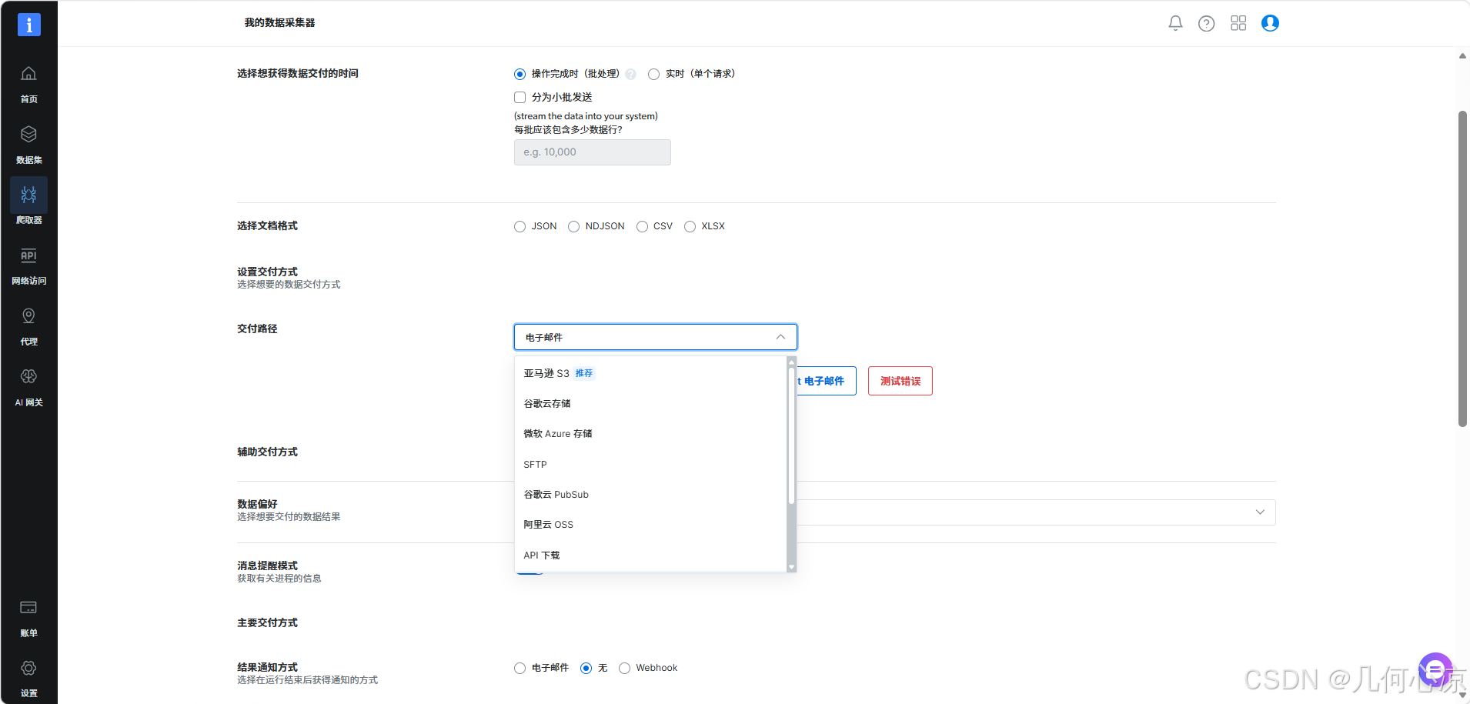Select 无 result notification radio
The image size is (1470, 704).
[586, 668]
